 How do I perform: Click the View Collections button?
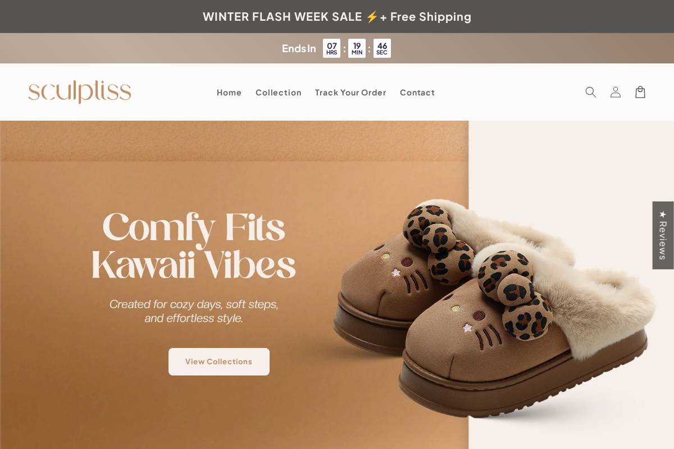point(219,361)
